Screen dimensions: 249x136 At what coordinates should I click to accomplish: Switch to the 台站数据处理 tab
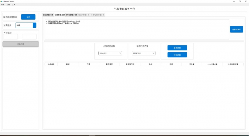coord(59,15)
